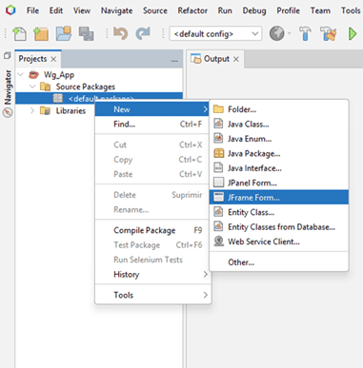
Task: Click the Undo toolbar icon
Action: (x=121, y=33)
